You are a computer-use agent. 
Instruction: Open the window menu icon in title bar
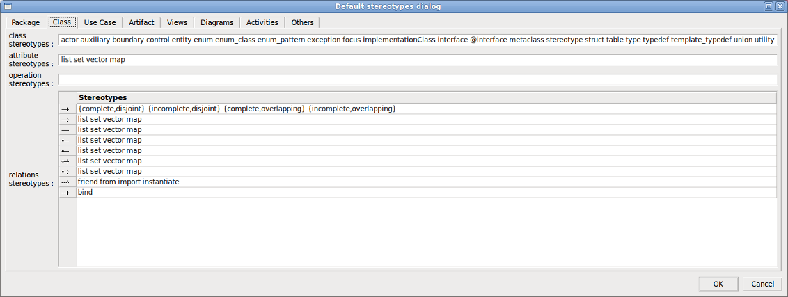tap(7, 6)
